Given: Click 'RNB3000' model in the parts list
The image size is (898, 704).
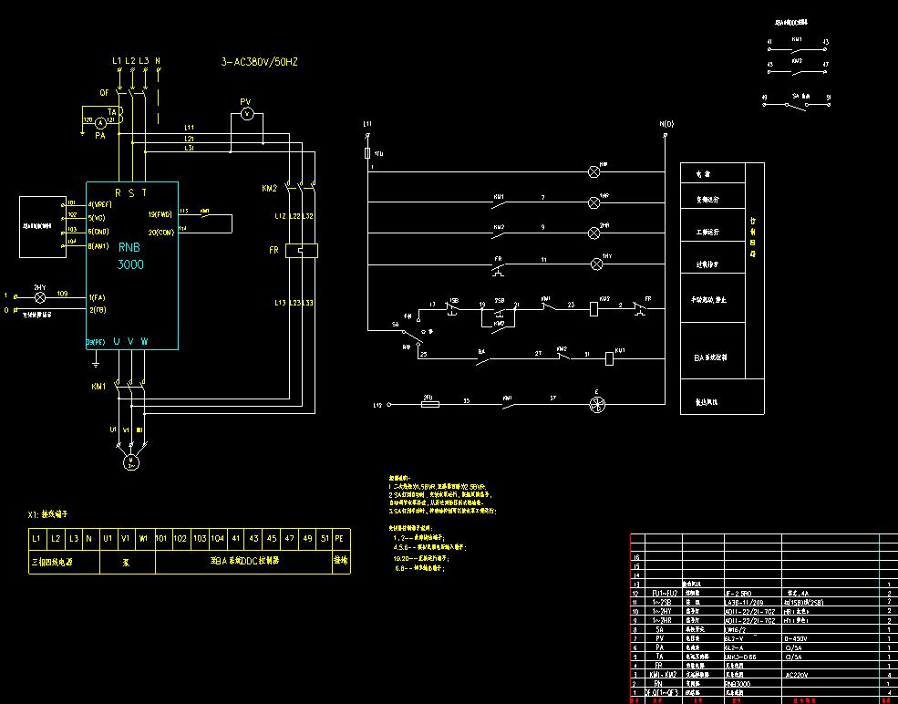Looking at the screenshot, I should click(x=738, y=684).
